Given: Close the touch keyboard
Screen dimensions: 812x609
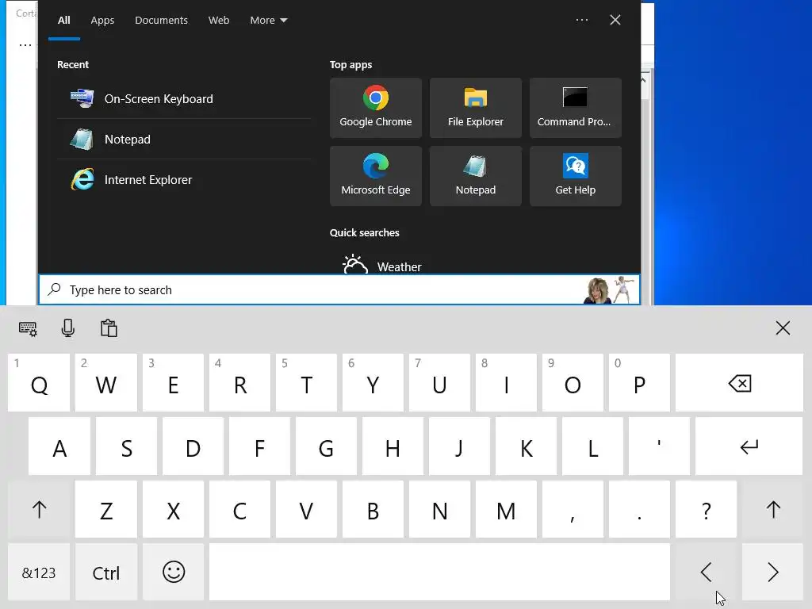Looking at the screenshot, I should click(783, 327).
